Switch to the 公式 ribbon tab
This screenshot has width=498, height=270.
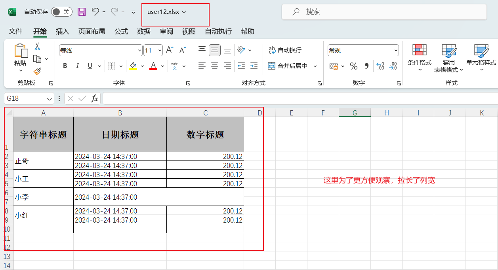(x=121, y=32)
